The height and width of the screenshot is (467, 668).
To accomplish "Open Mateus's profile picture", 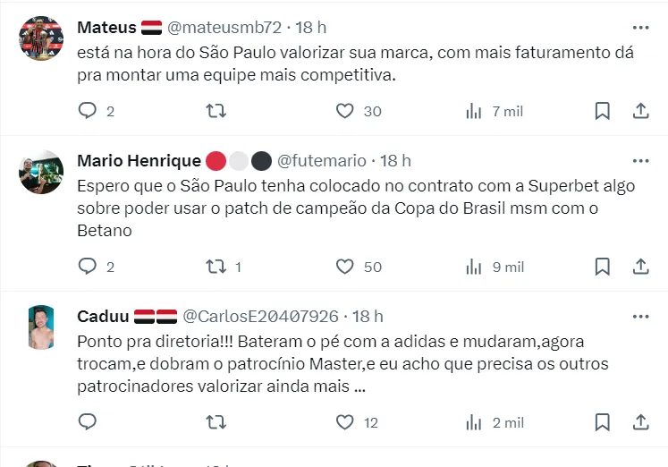I will click(x=41, y=38).
